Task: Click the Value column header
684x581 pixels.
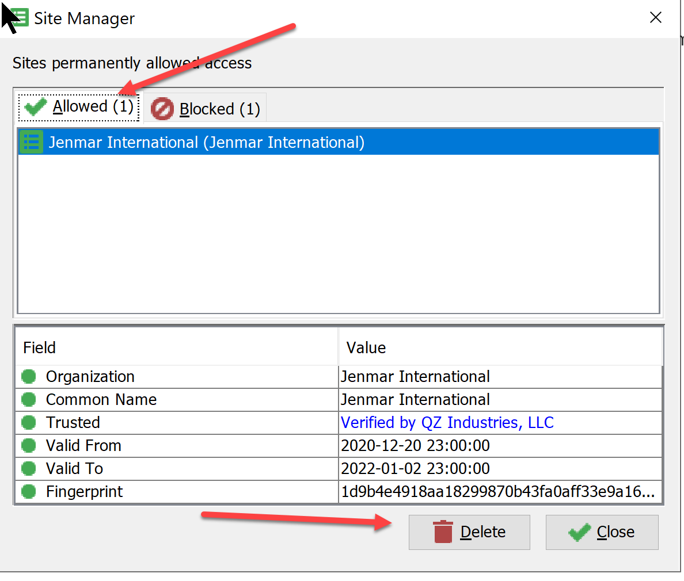Action: 366,347
